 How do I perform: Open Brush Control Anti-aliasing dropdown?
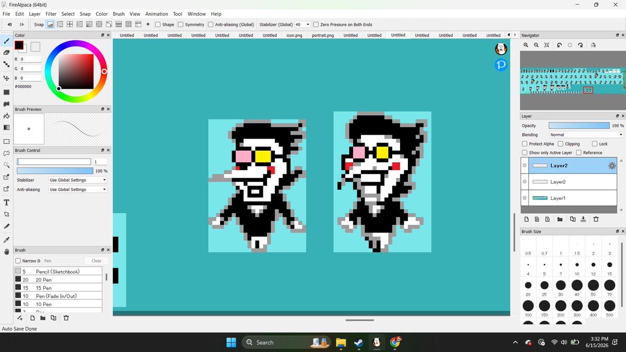[77, 189]
